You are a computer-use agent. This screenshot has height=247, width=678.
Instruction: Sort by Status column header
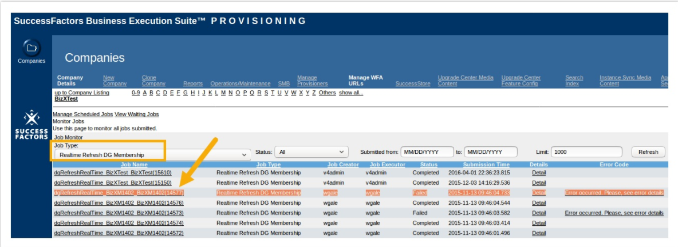428,165
